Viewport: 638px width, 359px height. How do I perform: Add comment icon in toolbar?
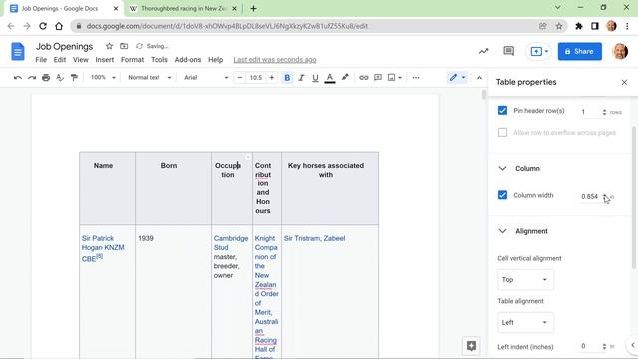[x=378, y=78]
